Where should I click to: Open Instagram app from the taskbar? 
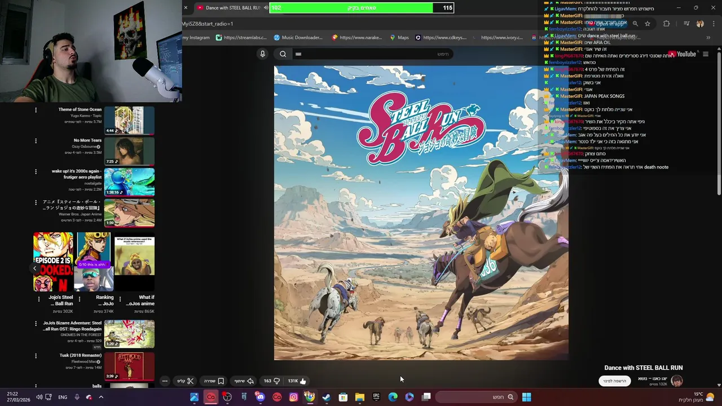click(x=293, y=397)
